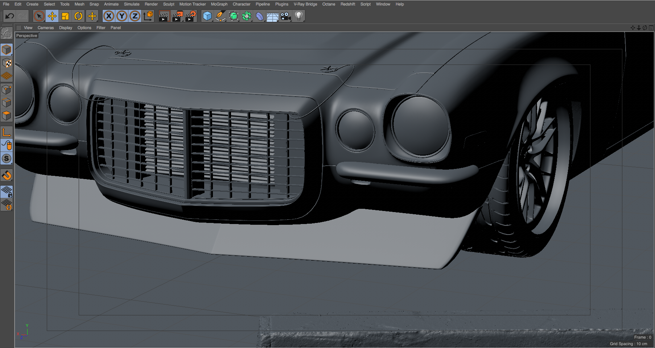Open the Display viewport menu

65,28
